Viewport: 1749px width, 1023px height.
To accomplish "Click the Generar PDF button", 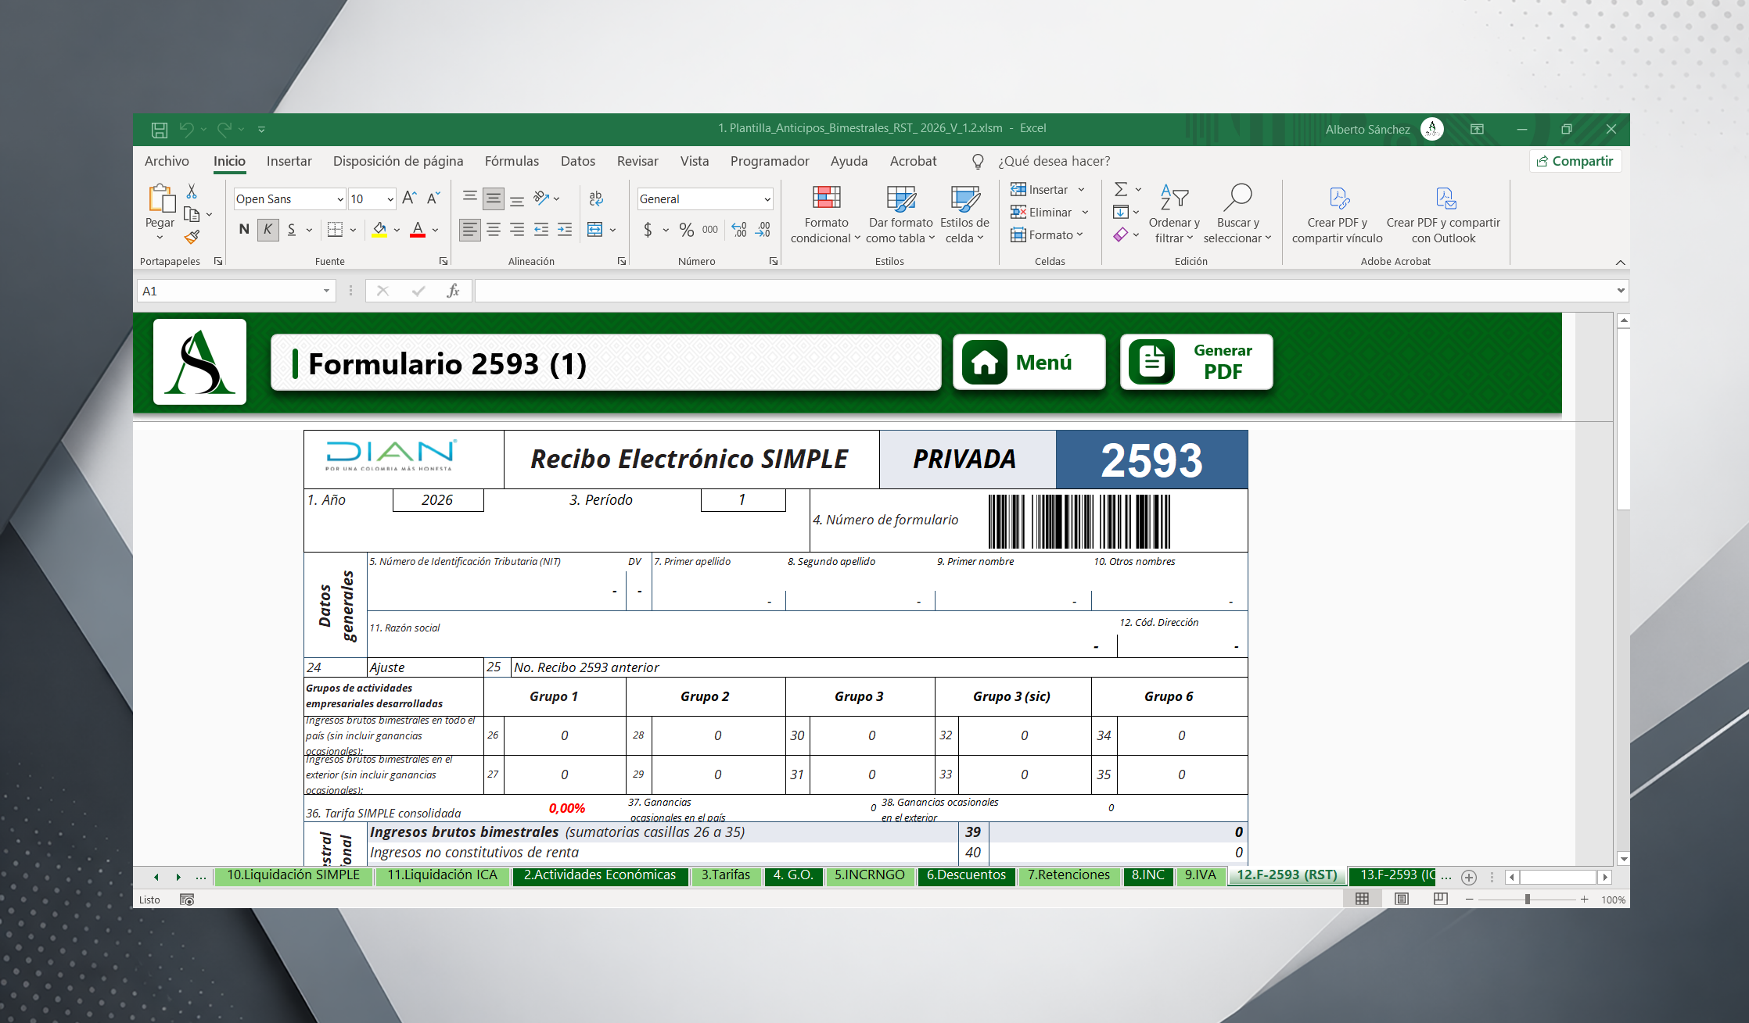I will click(1196, 363).
